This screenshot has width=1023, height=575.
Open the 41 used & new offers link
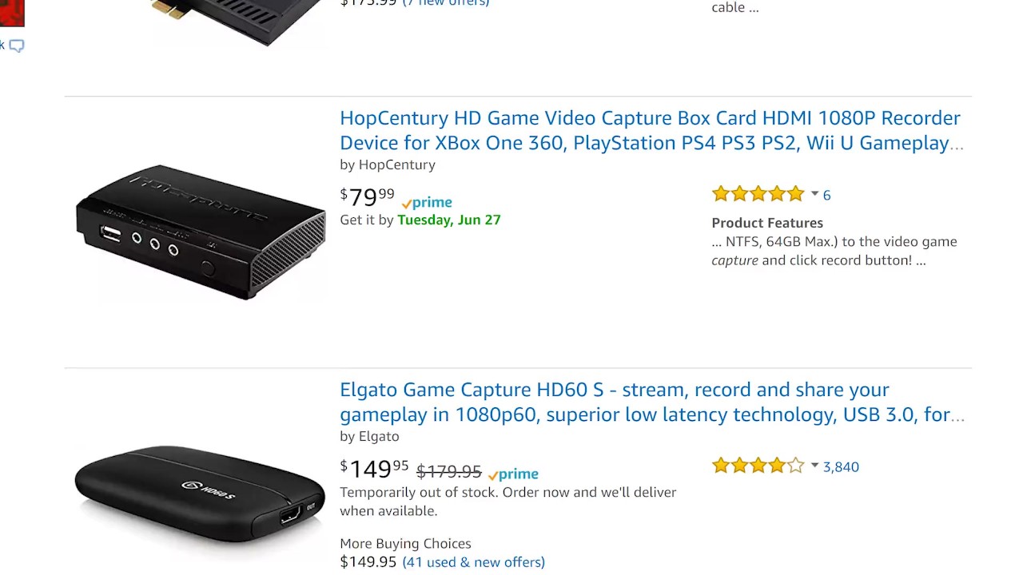(473, 562)
